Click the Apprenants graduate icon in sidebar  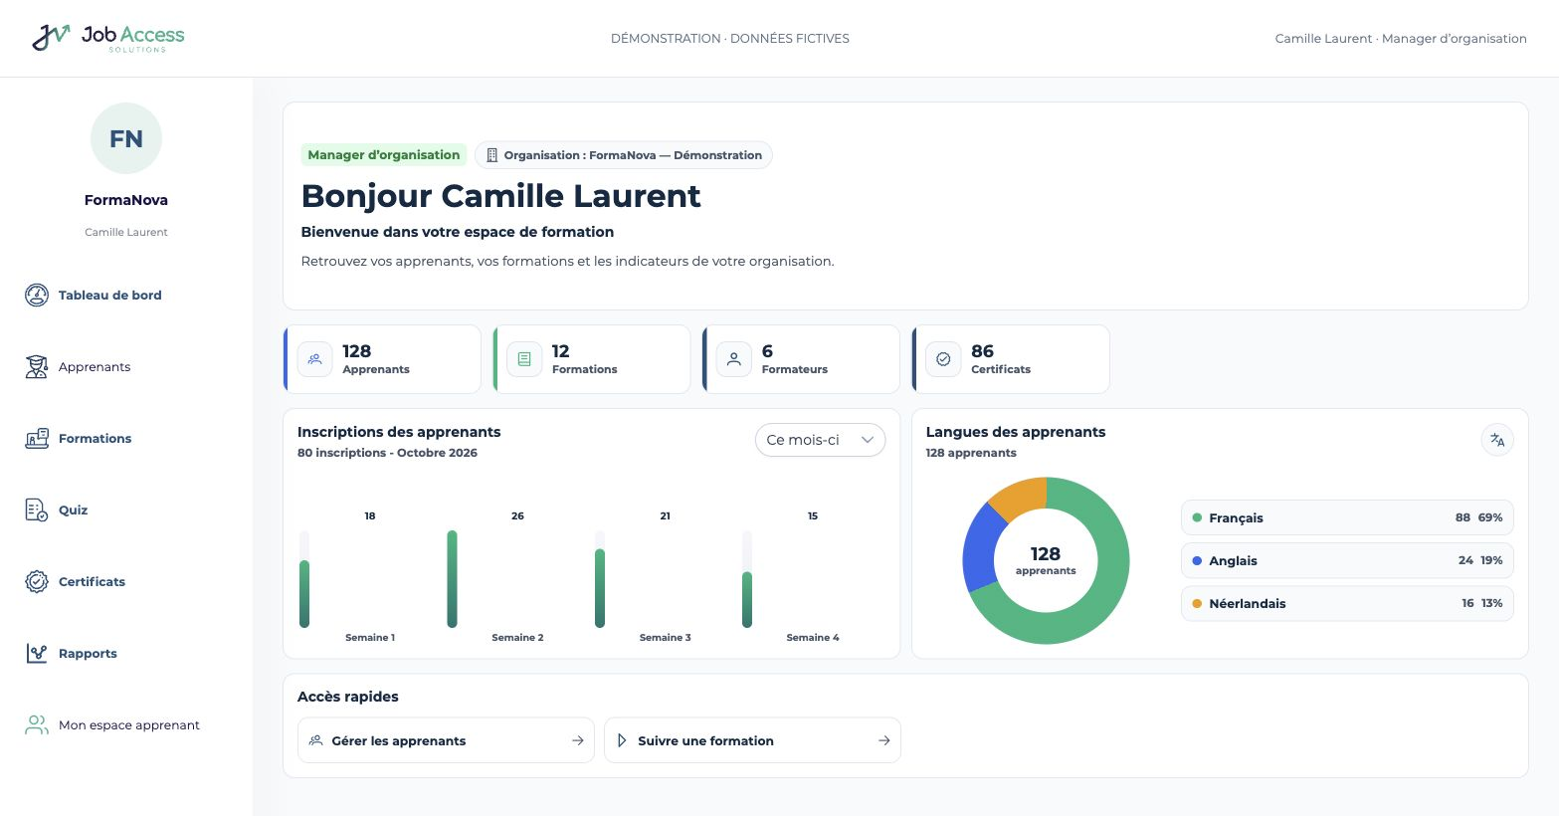[37, 366]
